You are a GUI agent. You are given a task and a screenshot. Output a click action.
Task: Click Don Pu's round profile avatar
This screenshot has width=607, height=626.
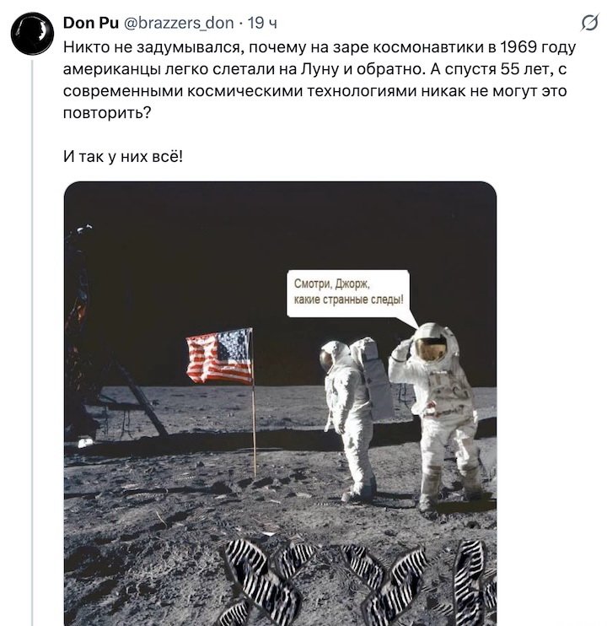(x=32, y=34)
